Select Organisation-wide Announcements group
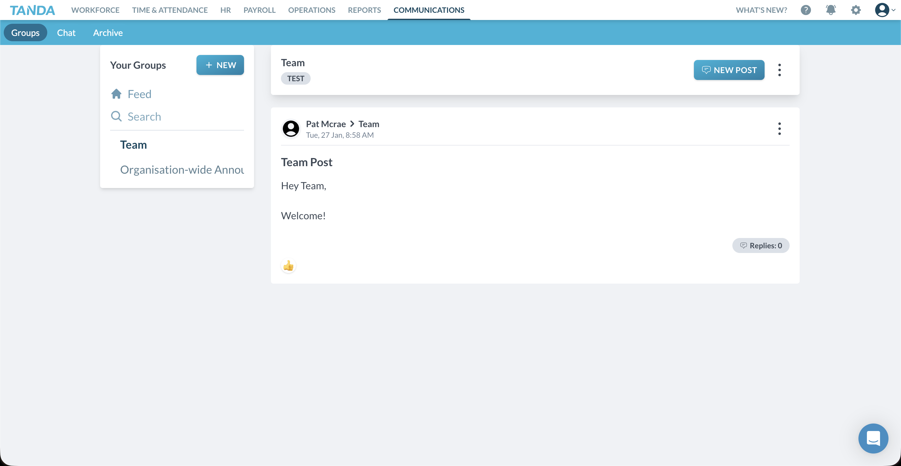Image resolution: width=901 pixels, height=466 pixels. [x=182, y=169]
